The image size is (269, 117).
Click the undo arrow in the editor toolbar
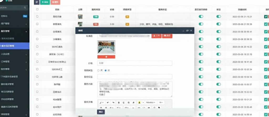[x=108, y=102]
